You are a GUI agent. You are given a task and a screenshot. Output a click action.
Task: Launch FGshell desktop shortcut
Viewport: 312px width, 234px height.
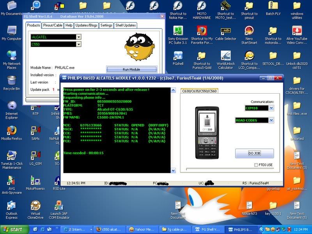pyautogui.click(x=178, y=58)
